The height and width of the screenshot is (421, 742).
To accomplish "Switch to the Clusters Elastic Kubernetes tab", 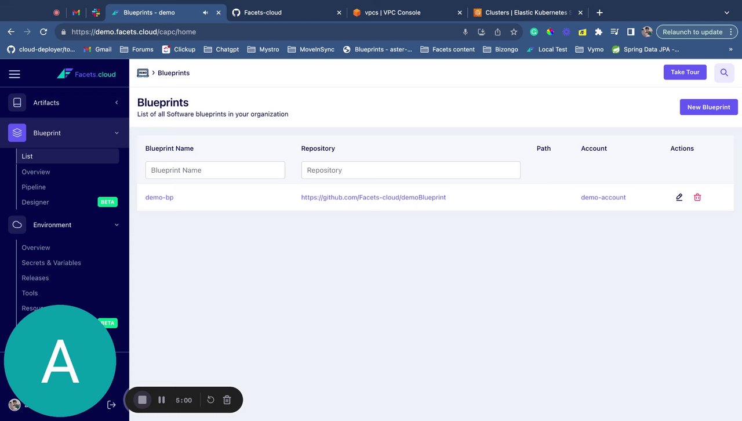I will coord(528,12).
